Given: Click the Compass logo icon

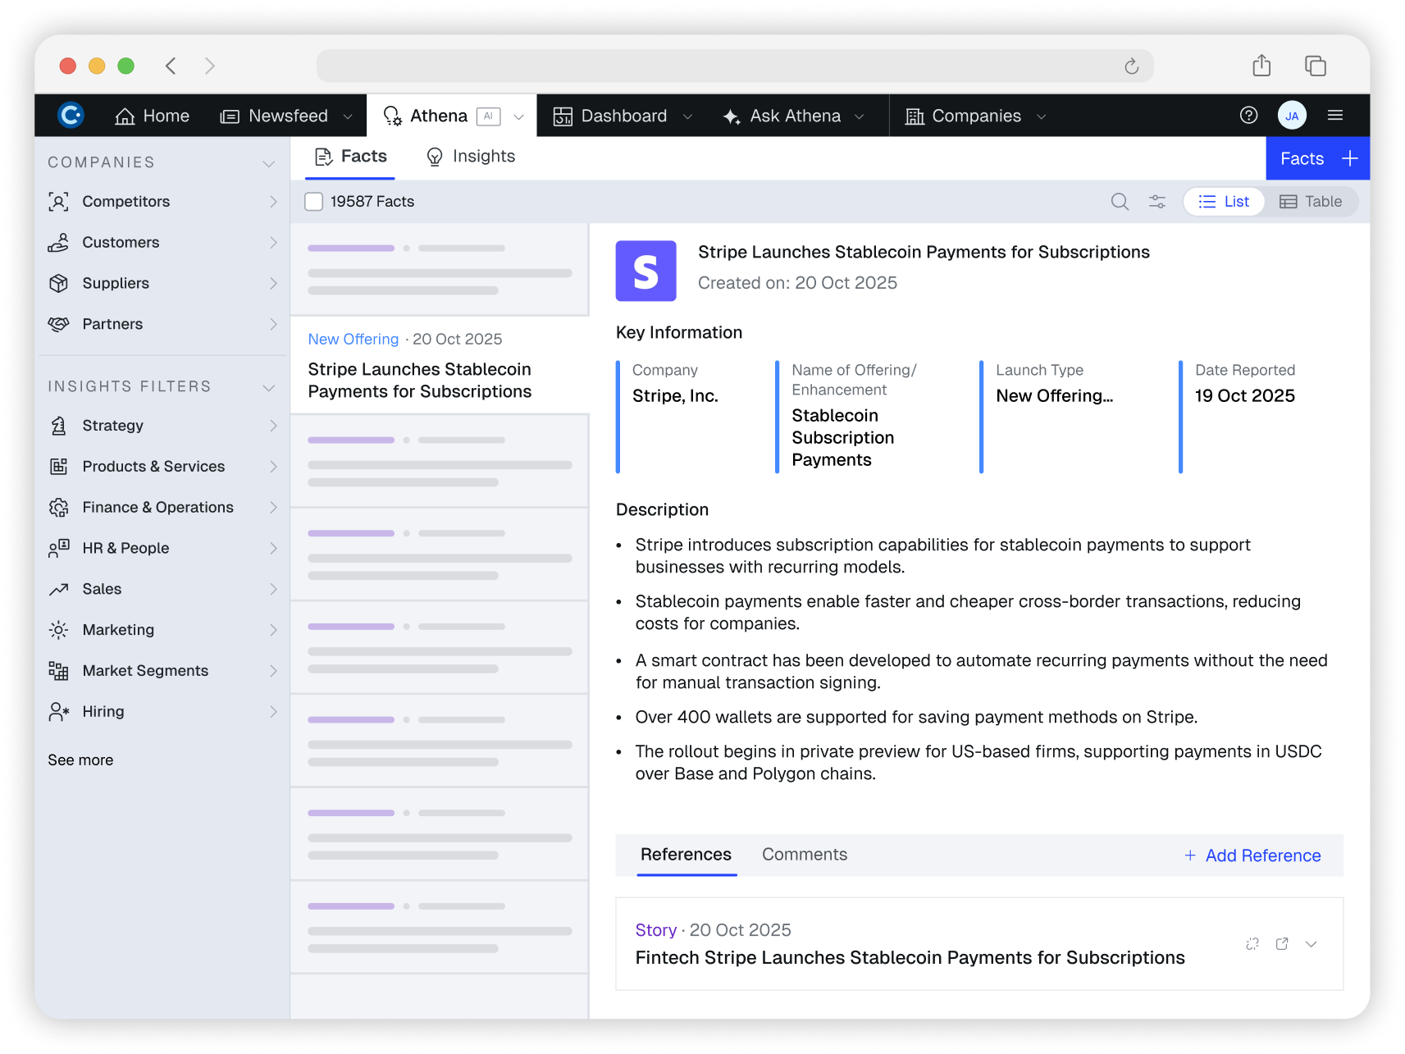Looking at the screenshot, I should tap(71, 116).
